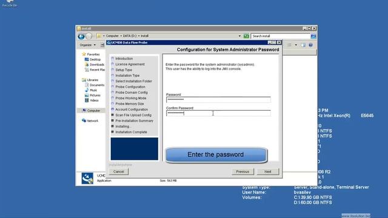This screenshot has height=218, width=388.
Task: Click the folder icon in Explorer address bar
Action: (99, 36)
